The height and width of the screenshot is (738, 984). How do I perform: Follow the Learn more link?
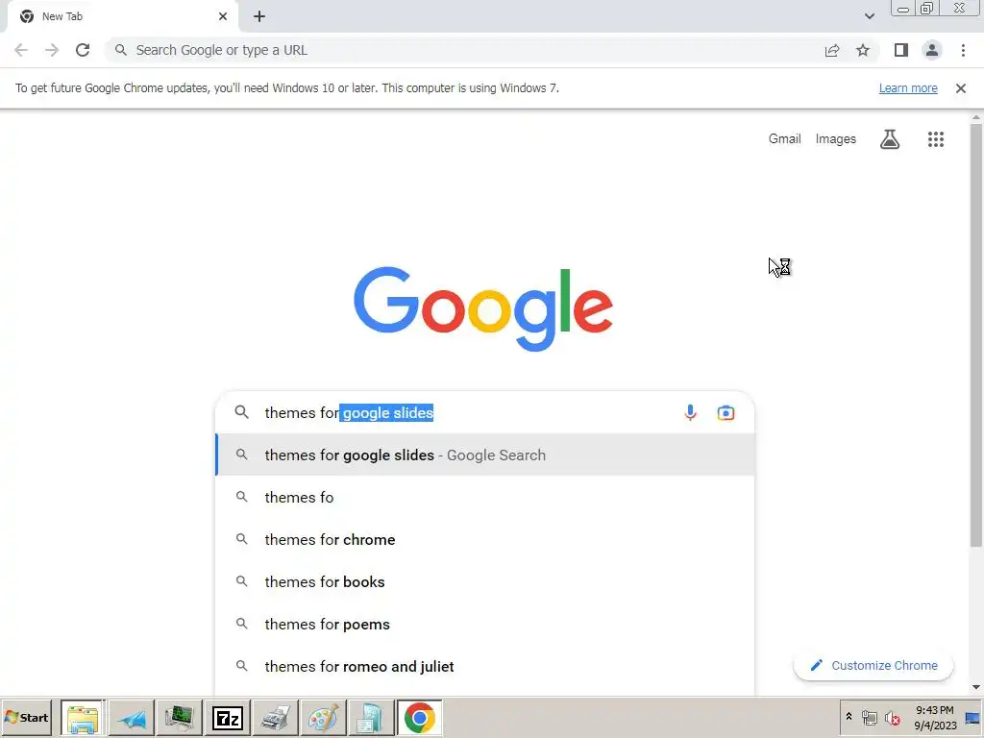(x=908, y=87)
